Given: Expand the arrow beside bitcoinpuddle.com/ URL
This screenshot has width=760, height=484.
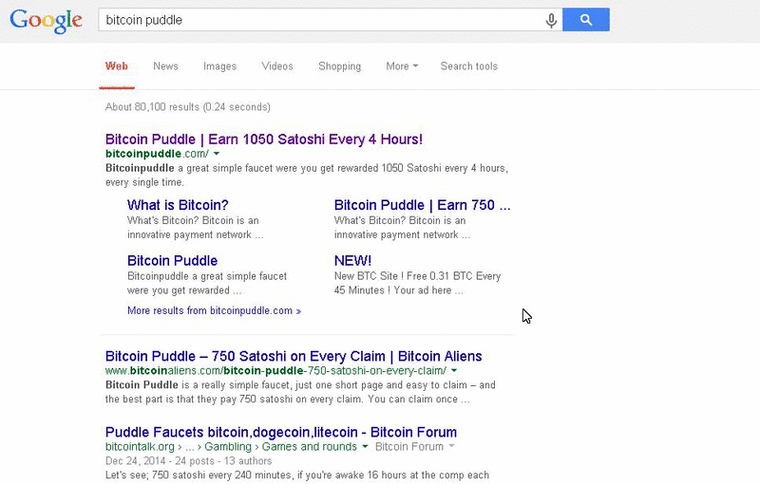Looking at the screenshot, I should tap(217, 154).
